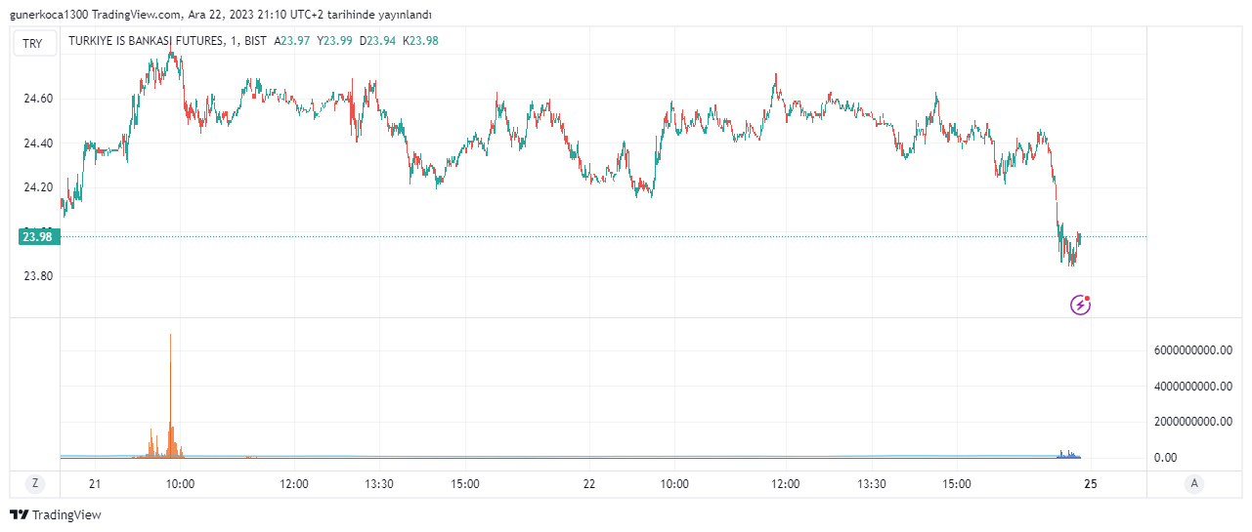The width and height of the screenshot is (1252, 532).
Task: Click the 24.60 price scale label
Action: pyautogui.click(x=38, y=99)
